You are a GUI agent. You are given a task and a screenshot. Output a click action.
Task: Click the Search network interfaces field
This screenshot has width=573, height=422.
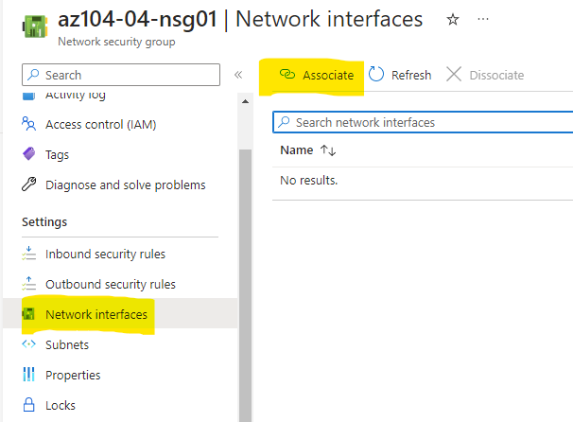coord(423,122)
